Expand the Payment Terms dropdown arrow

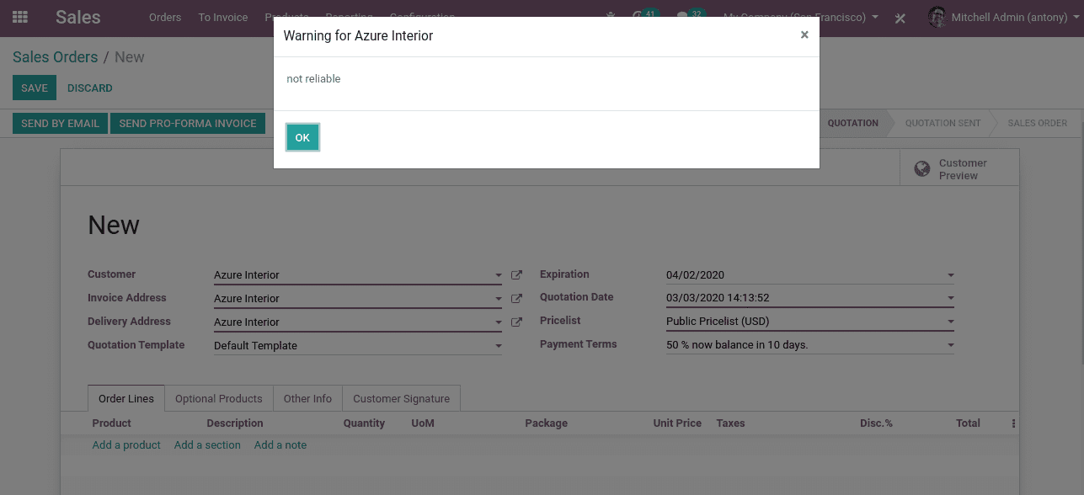(951, 345)
